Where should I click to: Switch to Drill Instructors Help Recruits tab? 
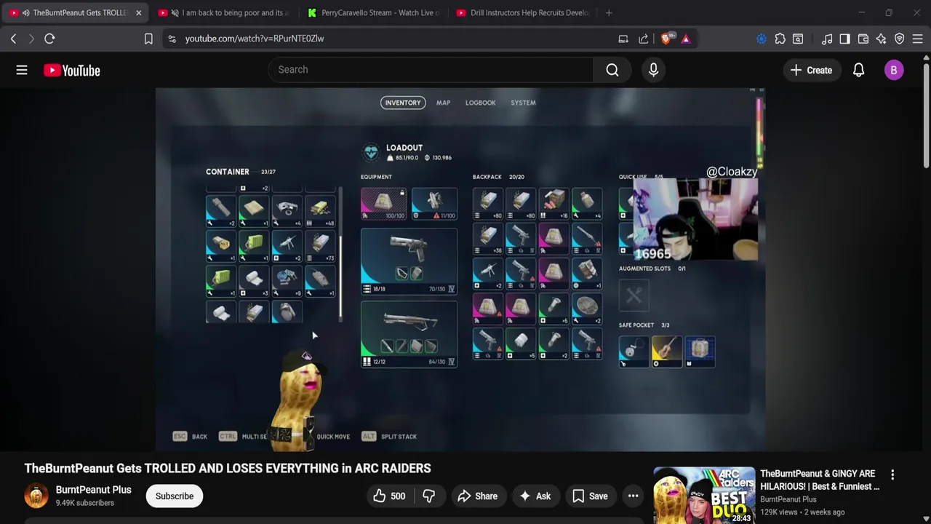tap(523, 12)
